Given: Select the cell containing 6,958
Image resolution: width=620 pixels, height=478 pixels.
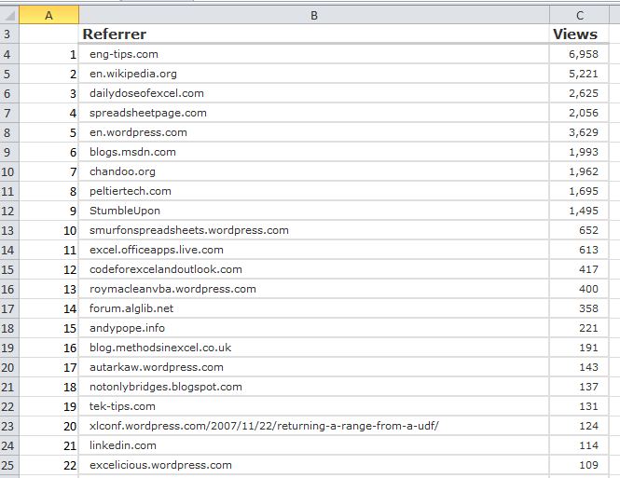Looking at the screenshot, I should coord(581,54).
